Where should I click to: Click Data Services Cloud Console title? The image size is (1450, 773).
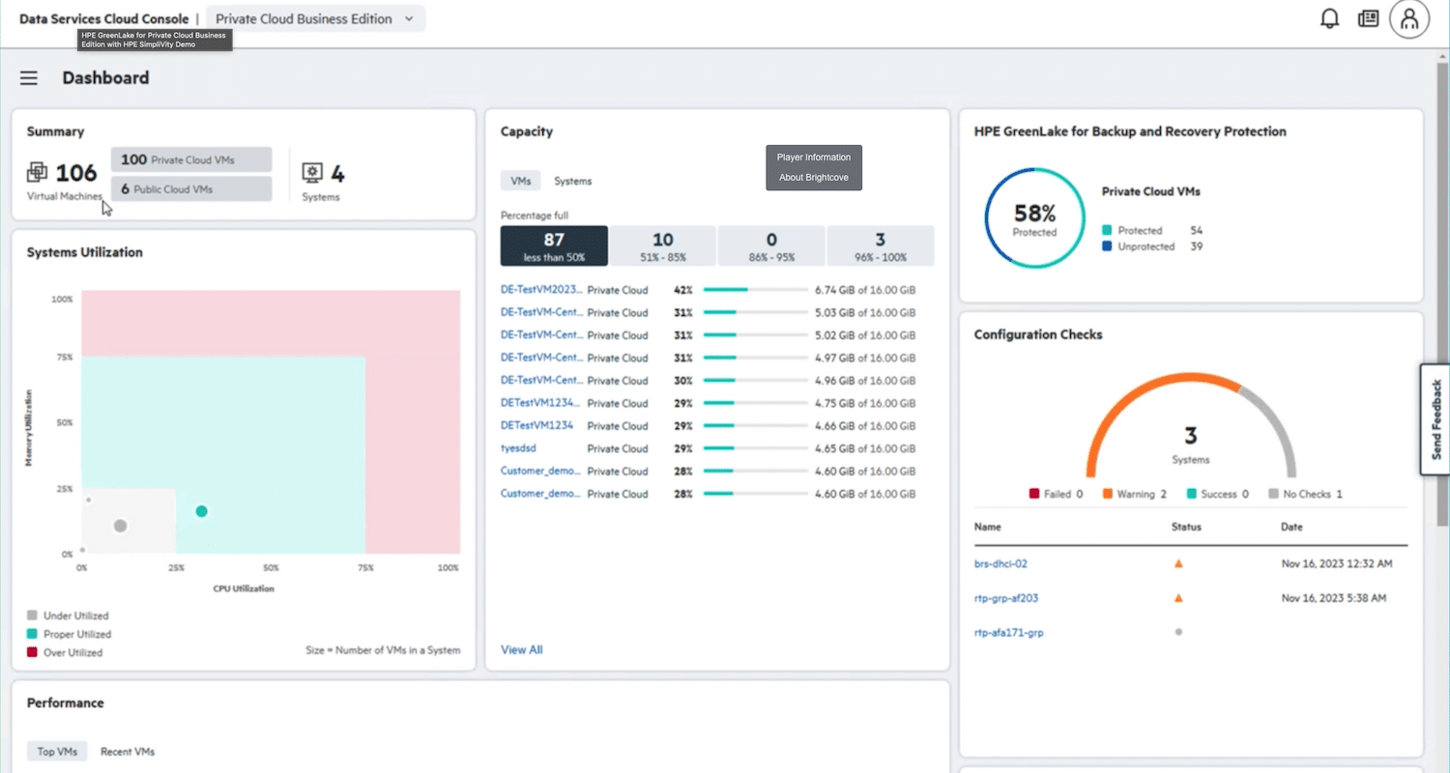tap(104, 18)
